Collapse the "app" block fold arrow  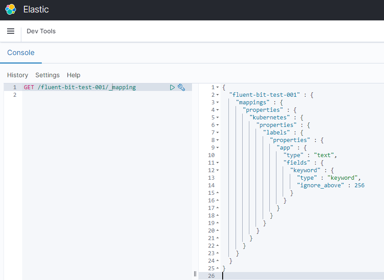[217, 148]
